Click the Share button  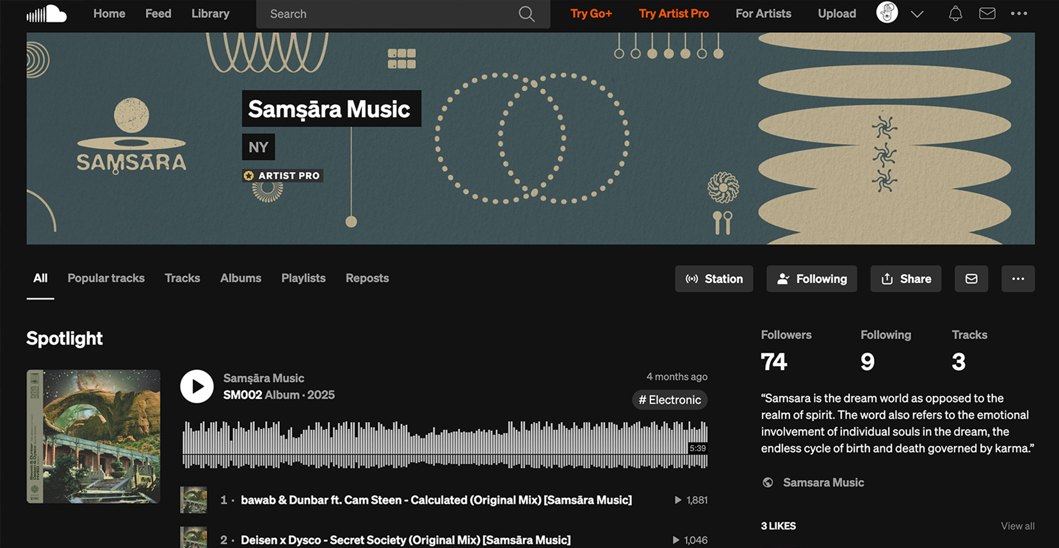[906, 279]
